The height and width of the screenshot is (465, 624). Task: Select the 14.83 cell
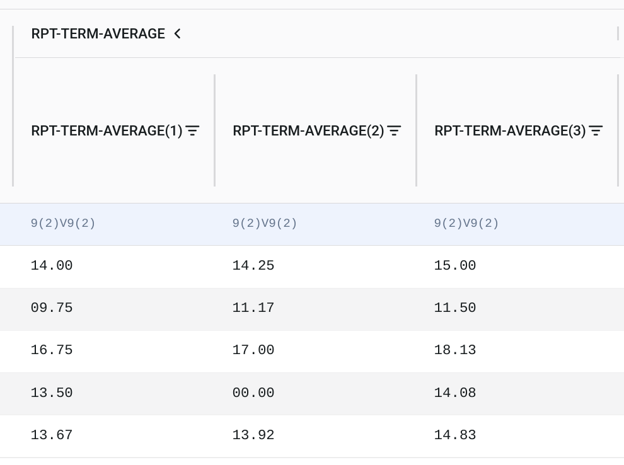point(517,435)
